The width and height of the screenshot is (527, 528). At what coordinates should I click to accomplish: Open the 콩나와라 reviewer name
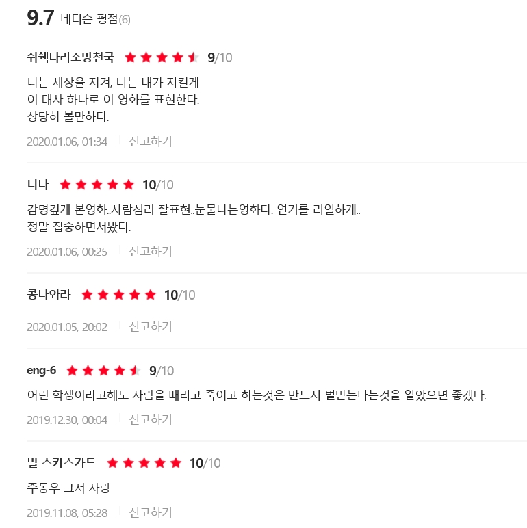click(49, 295)
